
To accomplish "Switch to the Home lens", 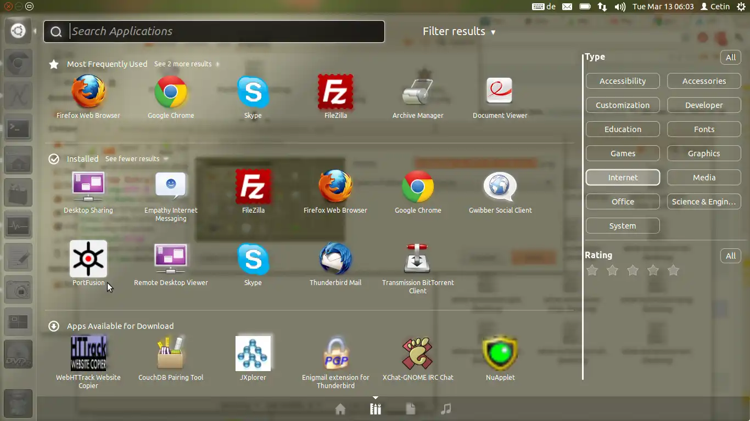I will tap(340, 409).
